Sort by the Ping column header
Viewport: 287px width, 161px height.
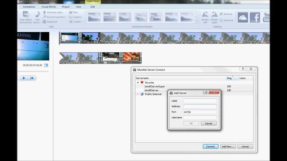232,78
